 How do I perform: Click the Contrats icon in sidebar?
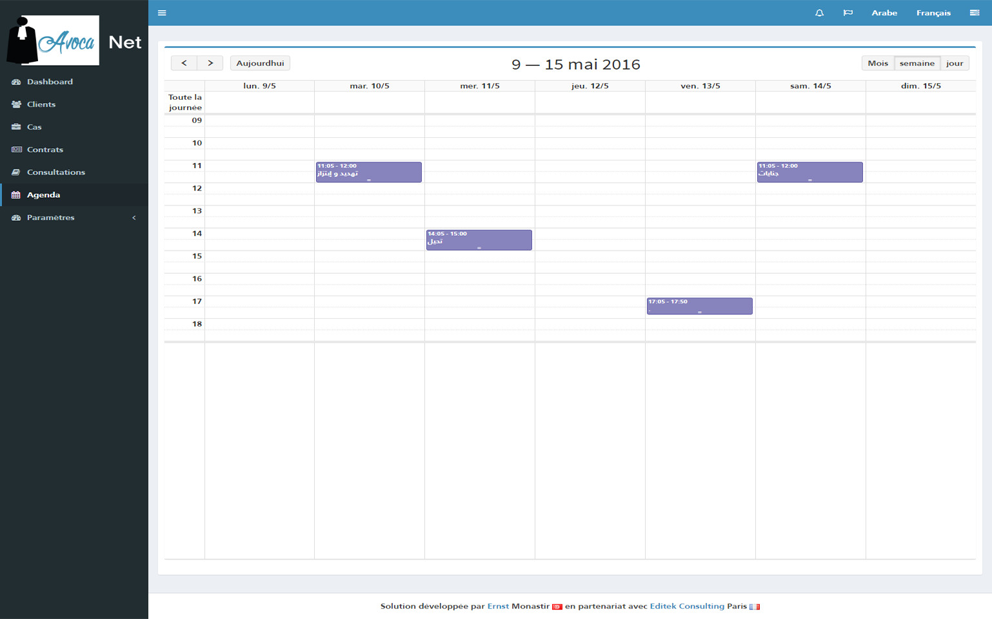16,149
